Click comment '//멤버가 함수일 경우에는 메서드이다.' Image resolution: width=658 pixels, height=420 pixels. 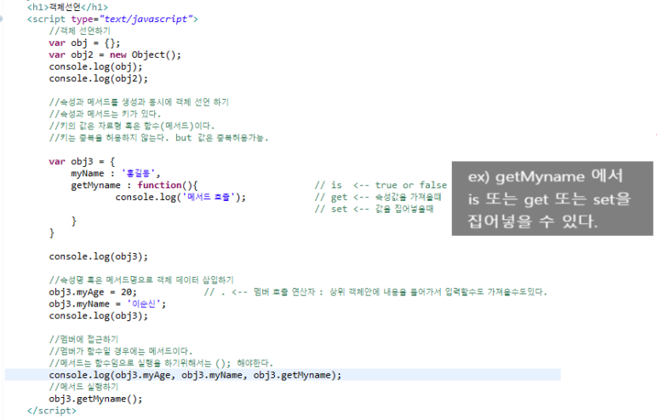pos(121,351)
